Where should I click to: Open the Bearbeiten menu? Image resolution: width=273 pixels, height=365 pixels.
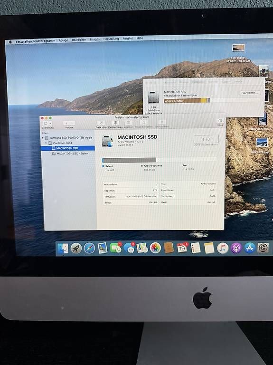[79, 40]
